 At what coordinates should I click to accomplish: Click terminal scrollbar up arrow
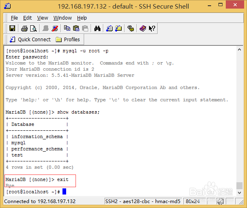[239, 50]
